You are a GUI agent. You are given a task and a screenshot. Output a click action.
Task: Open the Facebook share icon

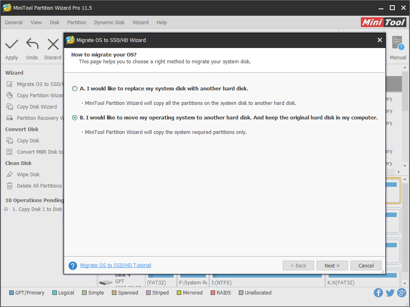pos(378,292)
